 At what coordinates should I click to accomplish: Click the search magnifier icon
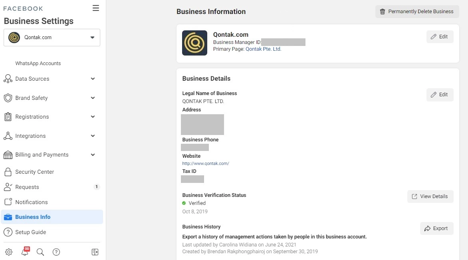[x=40, y=252]
